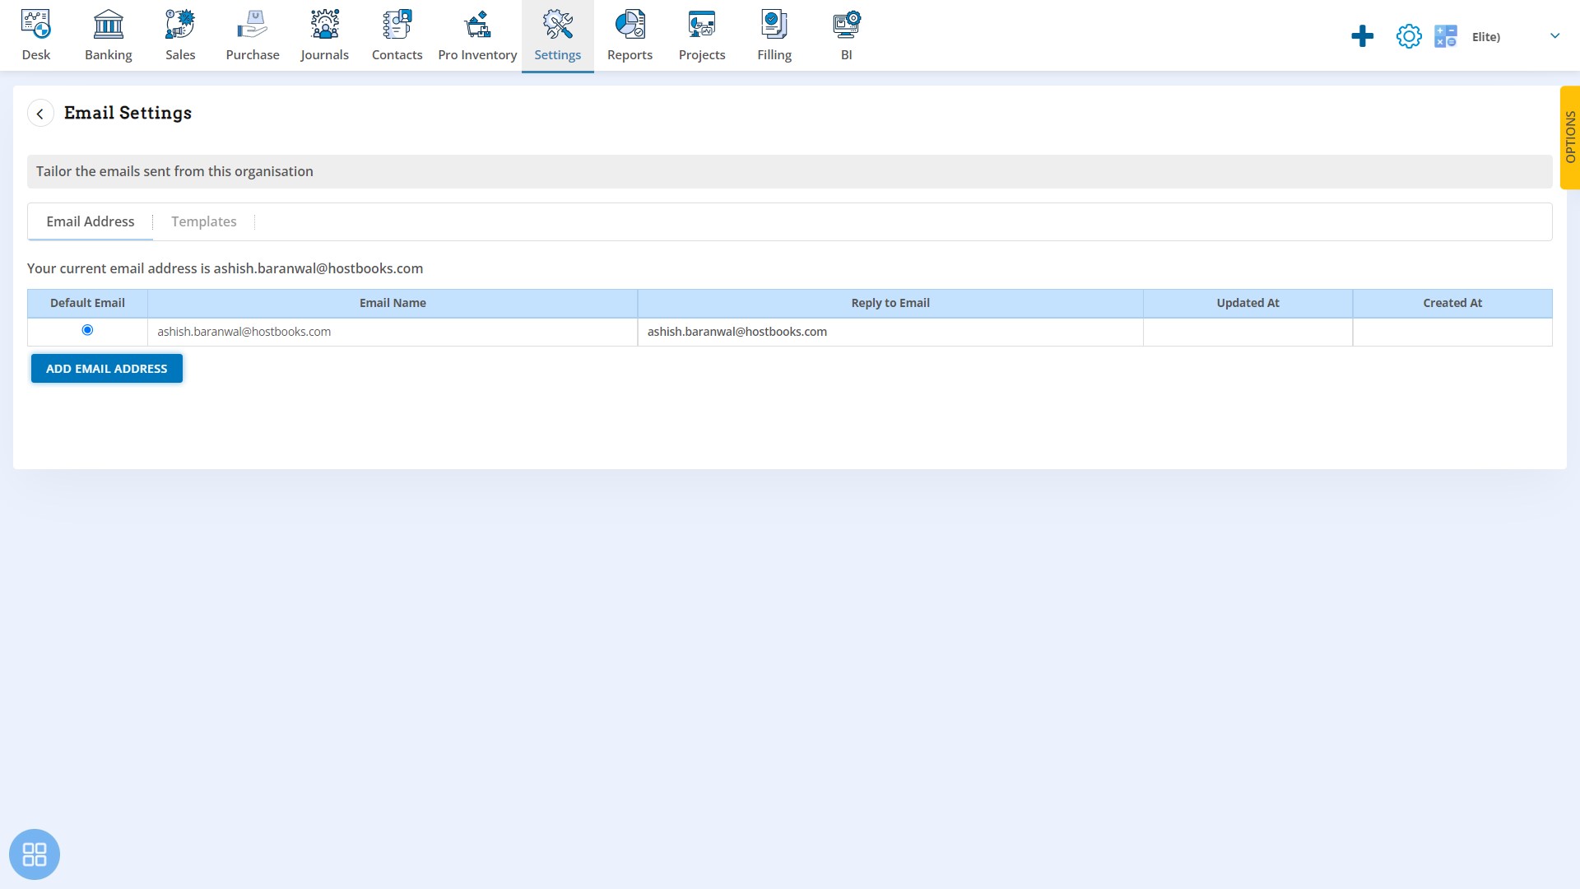Image resolution: width=1580 pixels, height=889 pixels.
Task: Navigate to Sales module
Action: (180, 35)
